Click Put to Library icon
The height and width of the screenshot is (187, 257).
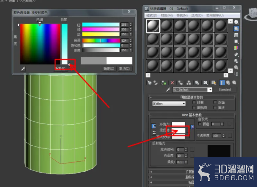tap(197, 83)
